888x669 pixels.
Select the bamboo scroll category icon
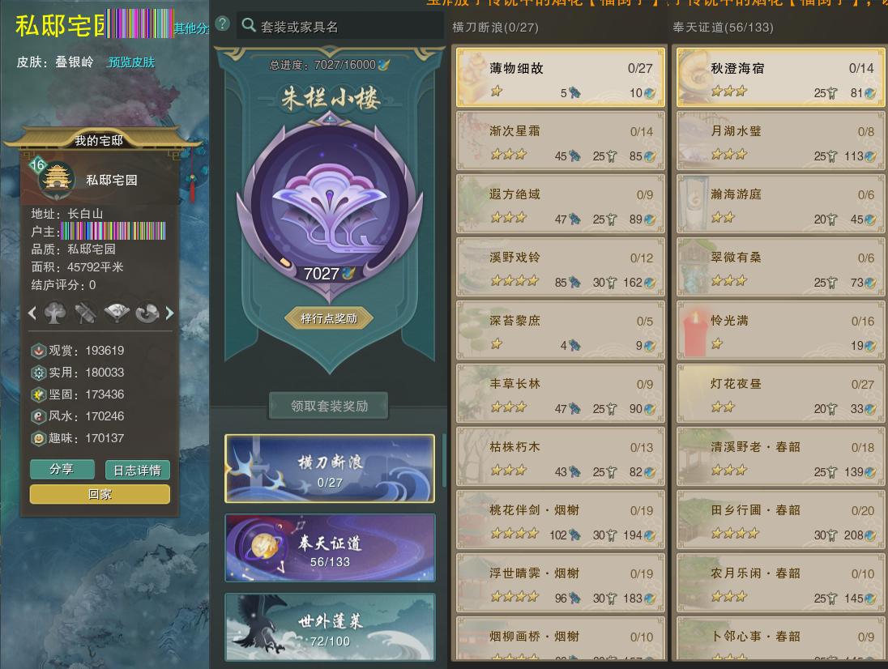point(86,313)
